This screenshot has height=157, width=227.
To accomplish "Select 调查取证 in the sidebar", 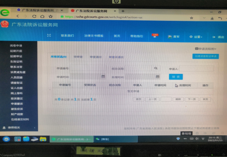I will pyautogui.click(x=17, y=83).
